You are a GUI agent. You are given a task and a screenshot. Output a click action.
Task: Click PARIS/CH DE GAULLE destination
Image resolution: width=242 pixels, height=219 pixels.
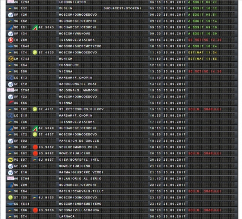coord(79,141)
